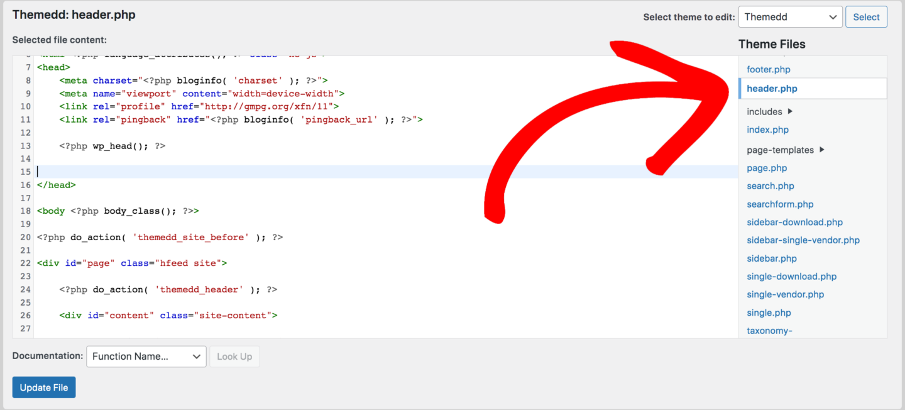Open sidebar-single-vendor.php file
This screenshot has width=905, height=410.
803,240
